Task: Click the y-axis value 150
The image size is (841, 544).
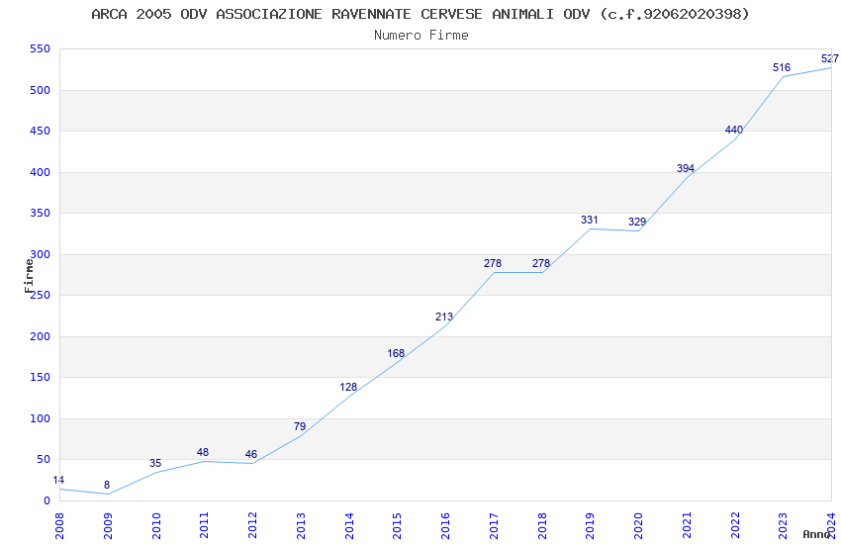Action: click(41, 377)
